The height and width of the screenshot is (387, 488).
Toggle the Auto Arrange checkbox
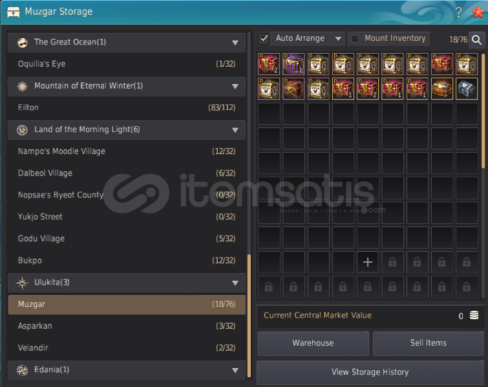[264, 39]
